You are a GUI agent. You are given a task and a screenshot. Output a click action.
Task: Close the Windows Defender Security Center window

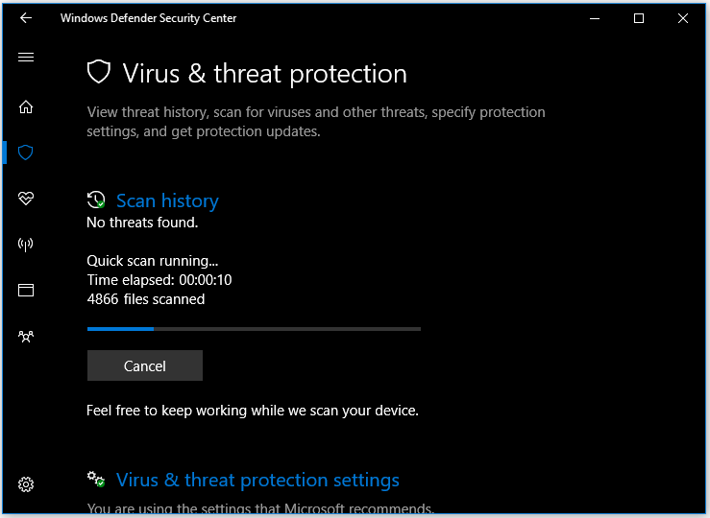pos(683,18)
